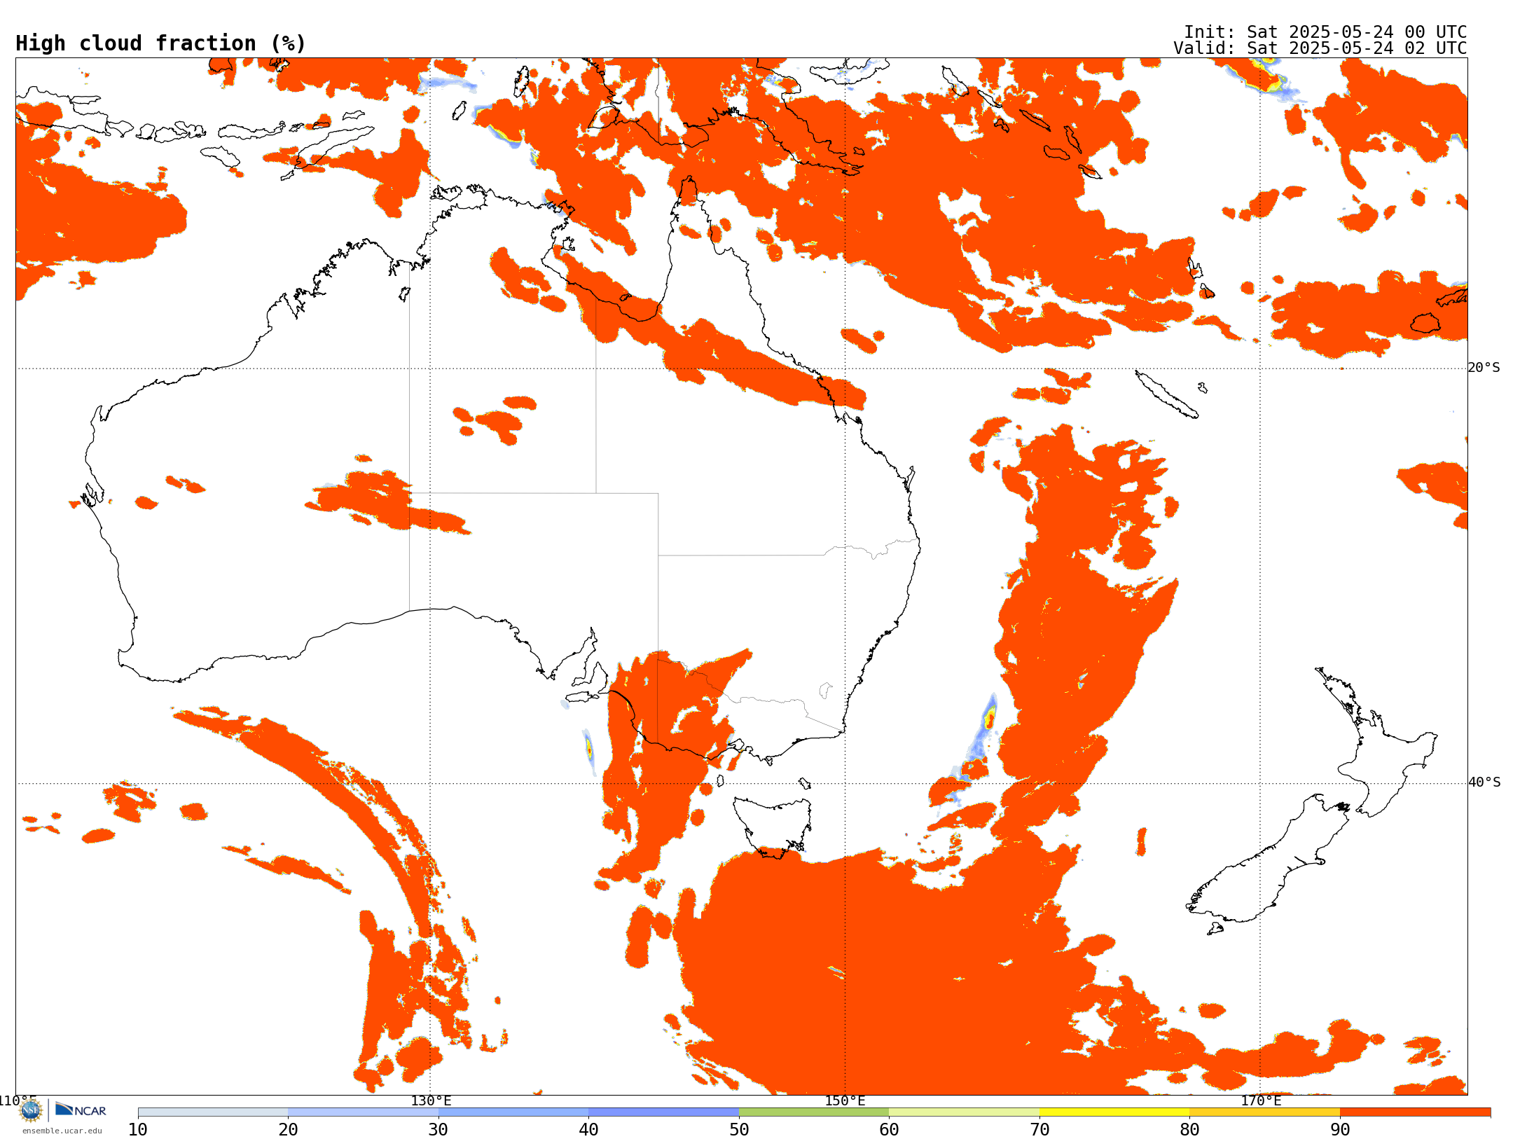Click the 150°E longitude label

coord(845,1100)
